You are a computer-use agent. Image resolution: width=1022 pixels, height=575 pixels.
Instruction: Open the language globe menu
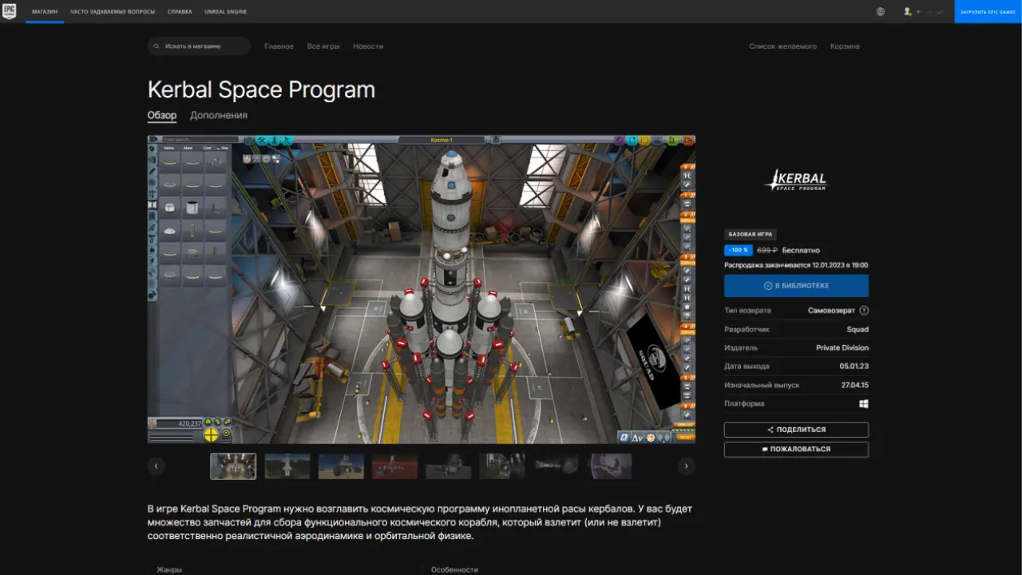pyautogui.click(x=881, y=12)
